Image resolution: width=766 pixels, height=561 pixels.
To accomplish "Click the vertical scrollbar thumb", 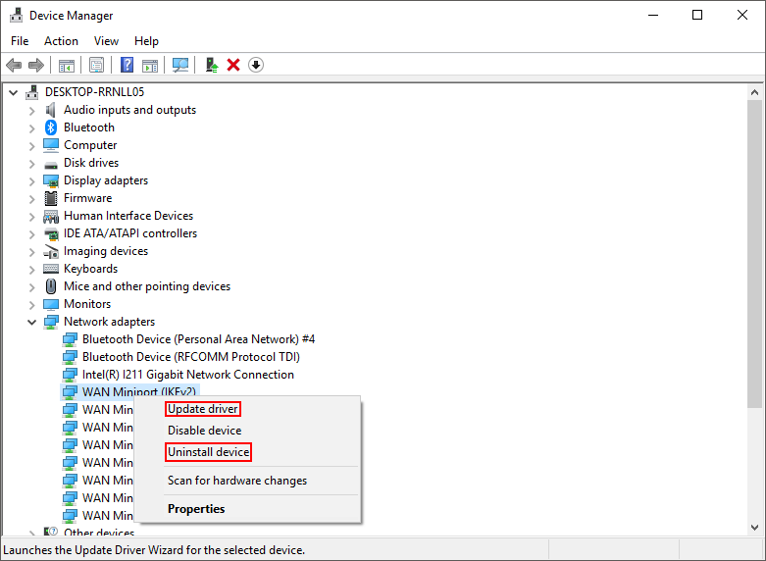I will [754, 254].
